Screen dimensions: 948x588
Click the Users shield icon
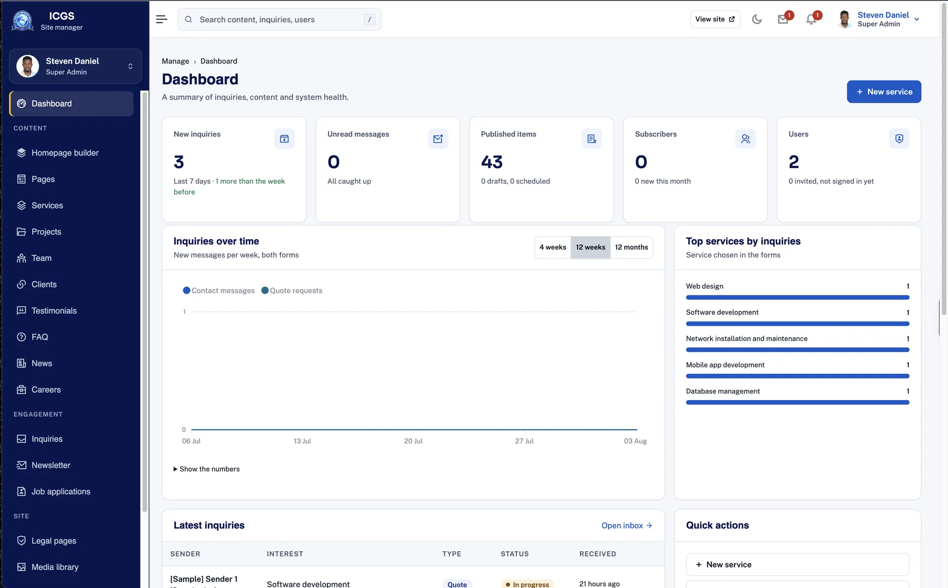pyautogui.click(x=899, y=139)
